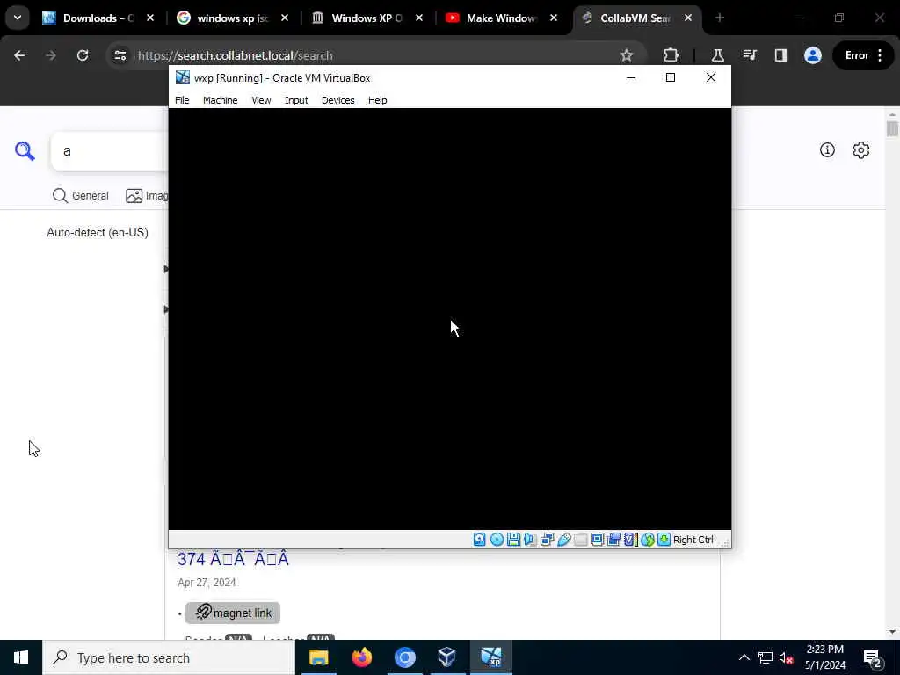
Task: Click the muted volume icon in system tray
Action: [787, 657]
